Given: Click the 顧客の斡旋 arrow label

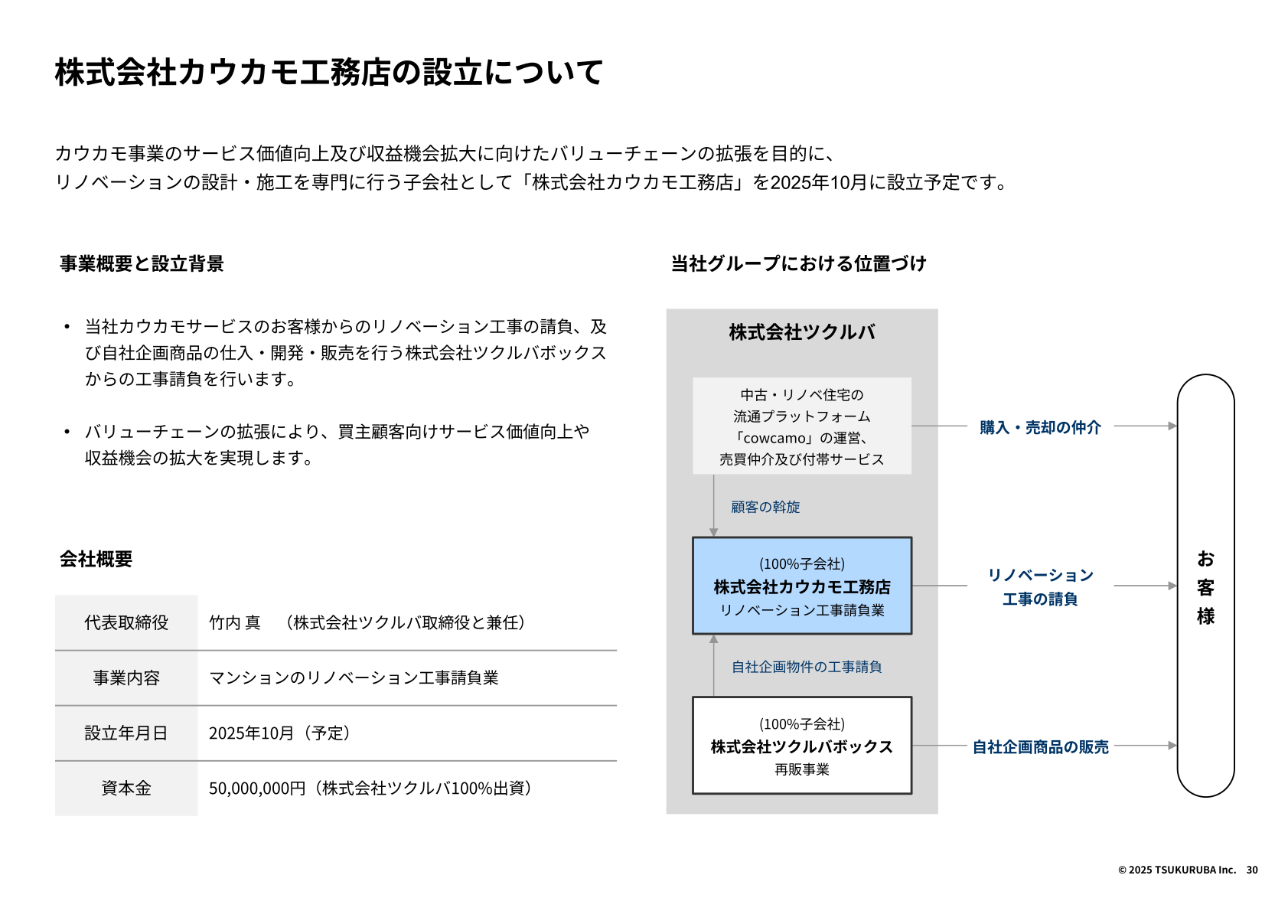Looking at the screenshot, I should [x=765, y=508].
